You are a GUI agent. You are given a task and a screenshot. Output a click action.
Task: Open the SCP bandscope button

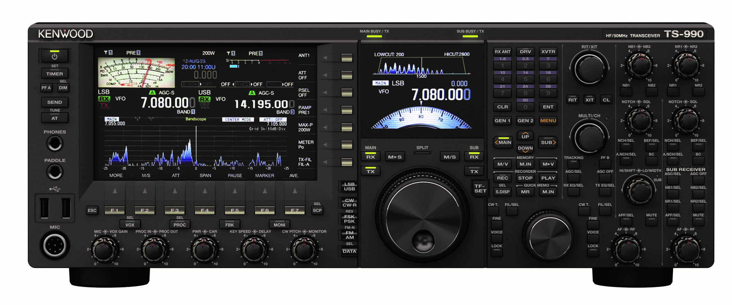point(317,210)
